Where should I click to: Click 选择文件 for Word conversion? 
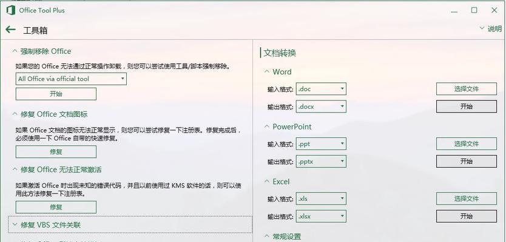pyautogui.click(x=467, y=89)
